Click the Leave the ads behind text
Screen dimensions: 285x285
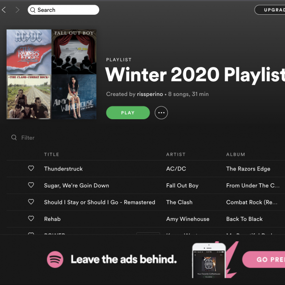124,259
